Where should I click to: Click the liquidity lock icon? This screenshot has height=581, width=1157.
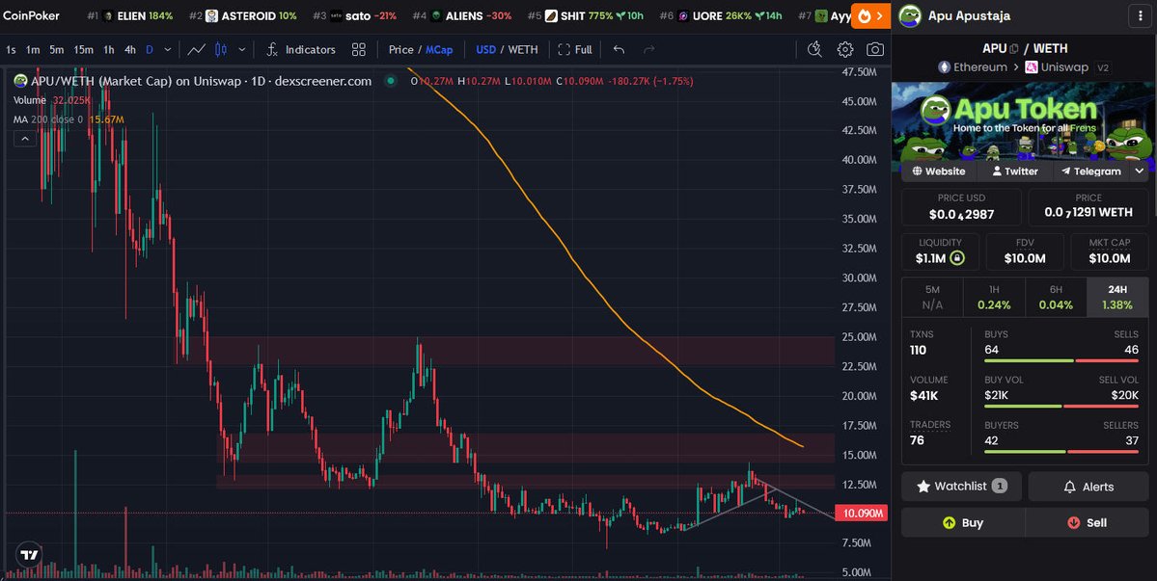tap(957, 258)
